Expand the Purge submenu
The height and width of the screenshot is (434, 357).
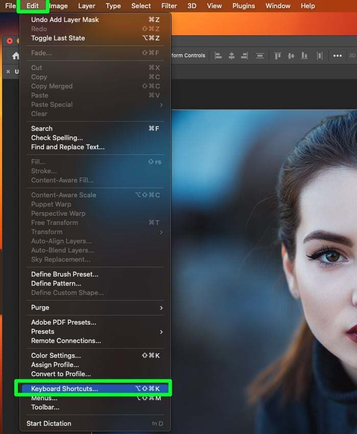[x=96, y=308]
